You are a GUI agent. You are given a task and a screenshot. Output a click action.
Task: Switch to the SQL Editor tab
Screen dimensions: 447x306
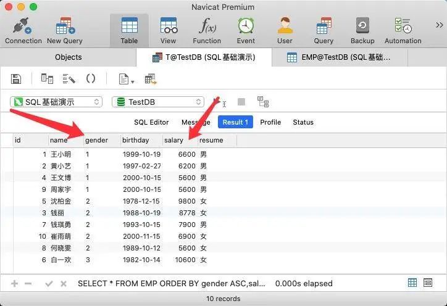(151, 122)
